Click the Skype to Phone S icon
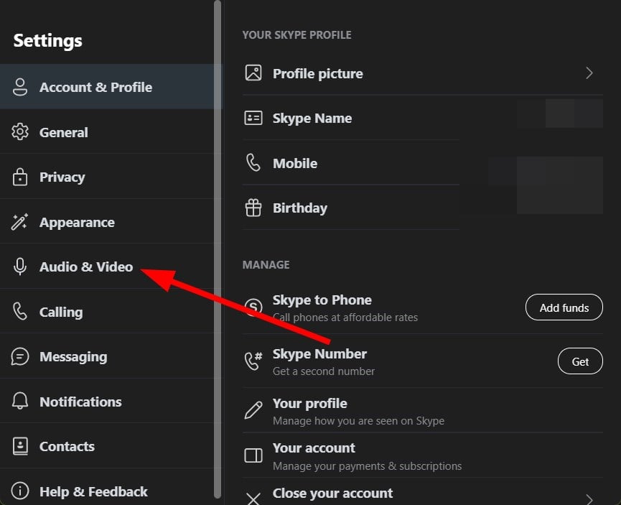This screenshot has height=505, width=621. pyautogui.click(x=253, y=307)
